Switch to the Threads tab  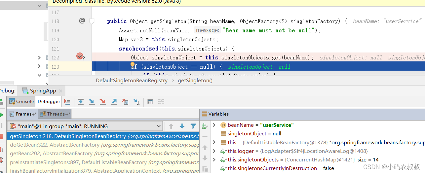[x=55, y=114]
